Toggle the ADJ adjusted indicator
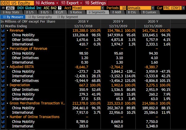 tap(10, 8)
